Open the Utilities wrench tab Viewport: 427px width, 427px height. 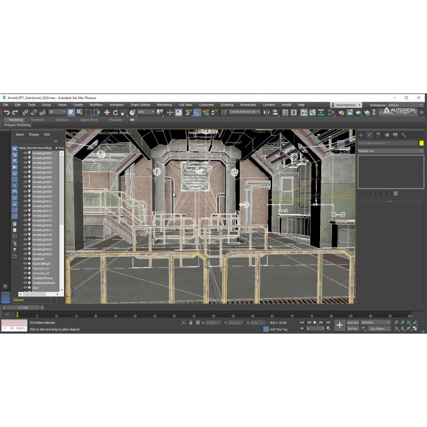coord(404,135)
